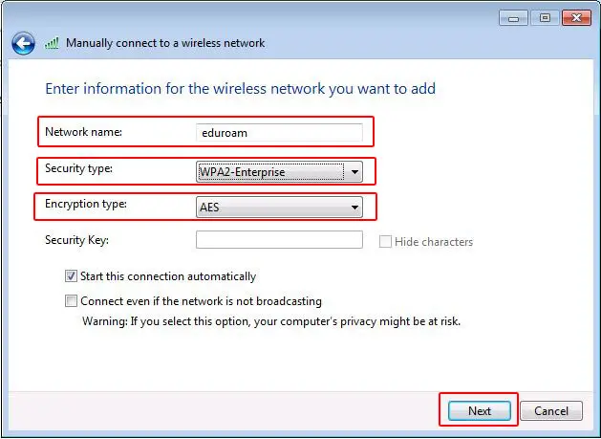Click the back arrow button
The image size is (601, 439).
pyautogui.click(x=23, y=44)
